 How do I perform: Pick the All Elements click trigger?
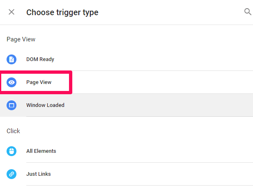pyautogui.click(x=126, y=151)
